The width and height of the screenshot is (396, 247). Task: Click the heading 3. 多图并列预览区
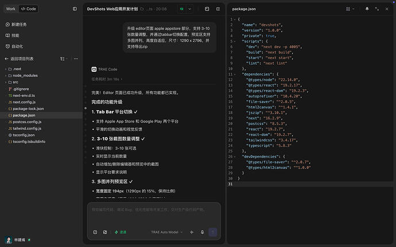pyautogui.click(x=112, y=182)
